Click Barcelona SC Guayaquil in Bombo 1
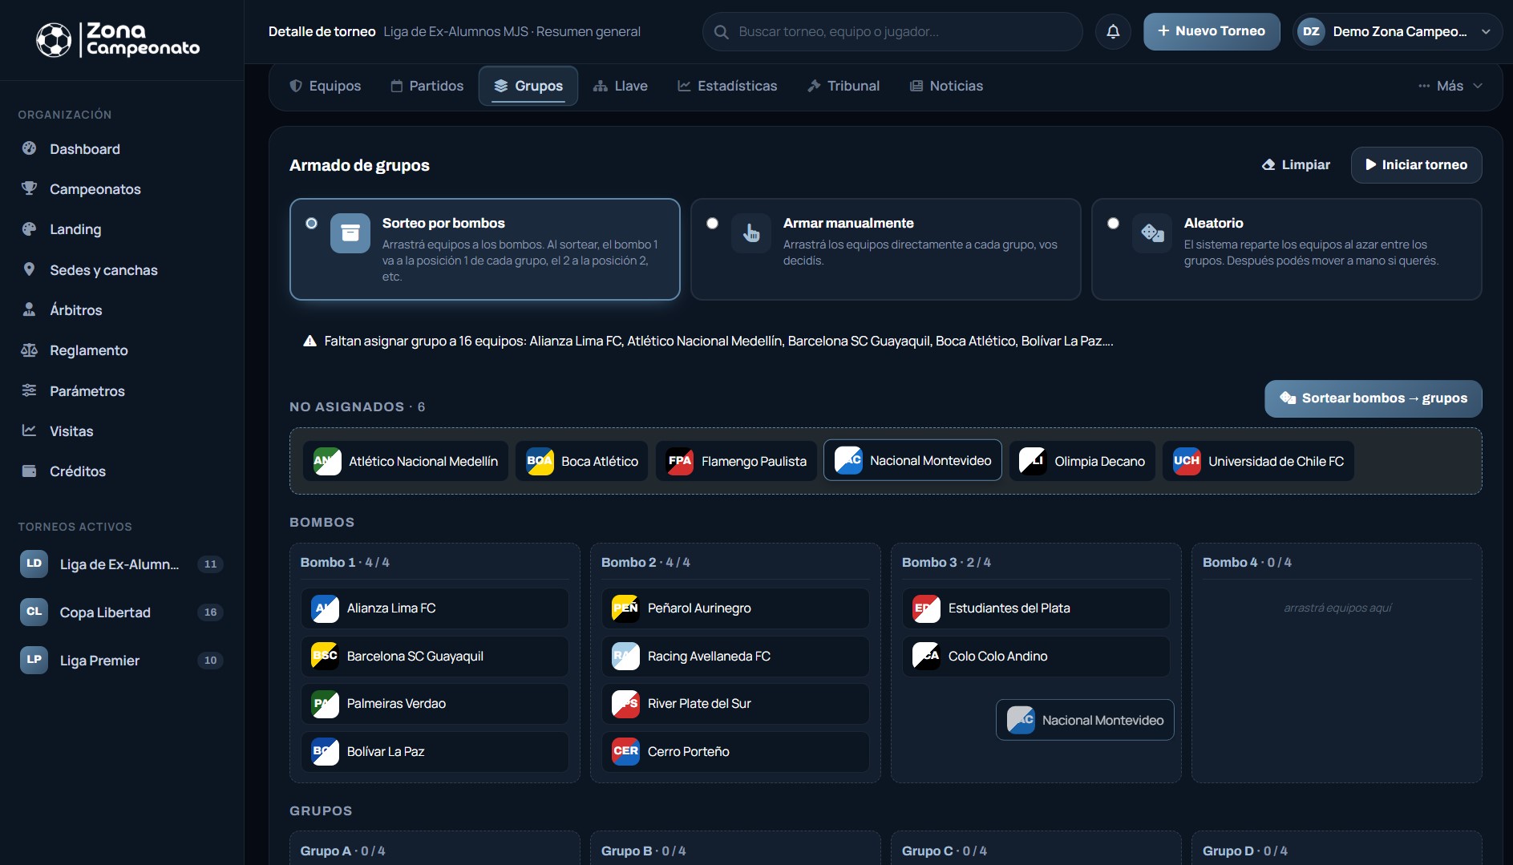Image resolution: width=1513 pixels, height=865 pixels. (x=435, y=656)
